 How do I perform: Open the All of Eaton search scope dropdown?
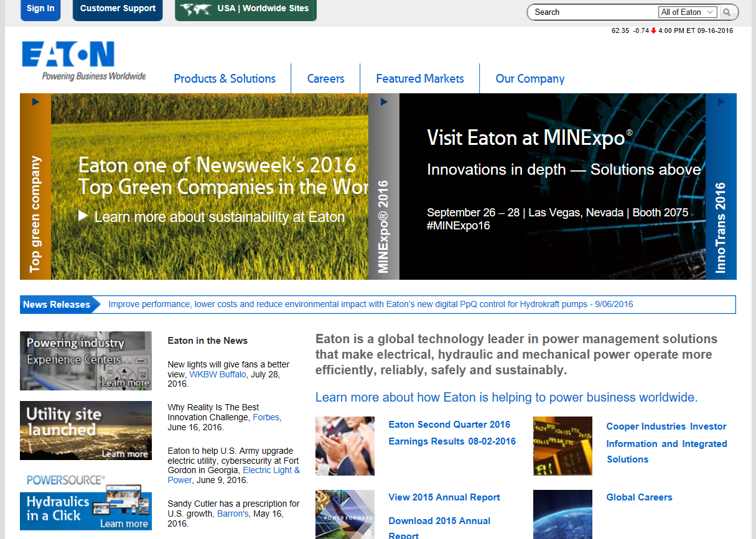pyautogui.click(x=688, y=12)
